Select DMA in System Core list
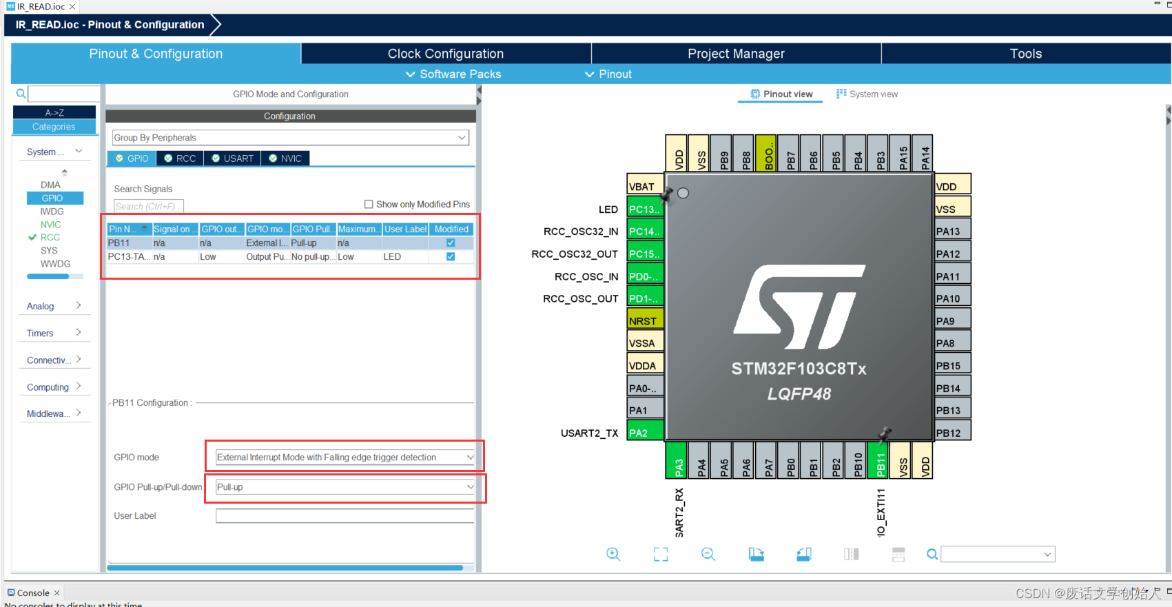 tap(50, 185)
